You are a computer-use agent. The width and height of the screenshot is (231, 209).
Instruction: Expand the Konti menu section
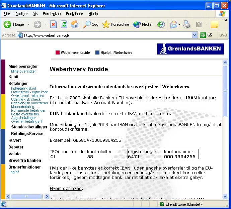point(13,77)
